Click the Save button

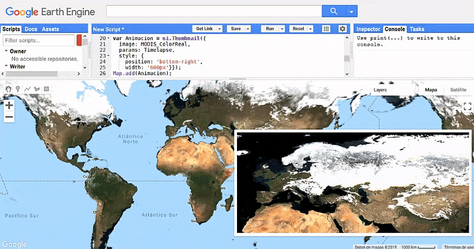236,28
